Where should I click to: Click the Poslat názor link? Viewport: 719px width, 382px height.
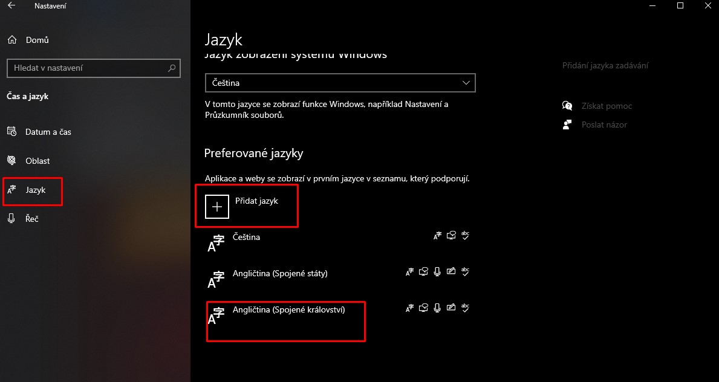[604, 125]
